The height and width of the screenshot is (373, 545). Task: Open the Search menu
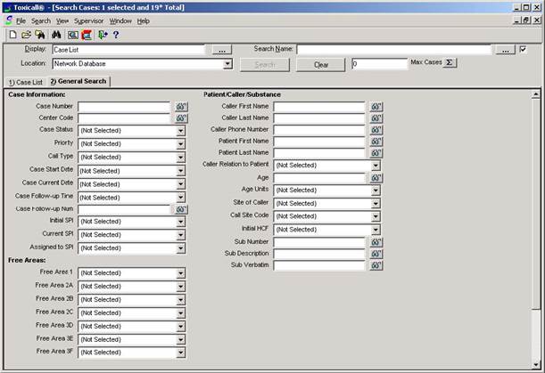(41, 21)
